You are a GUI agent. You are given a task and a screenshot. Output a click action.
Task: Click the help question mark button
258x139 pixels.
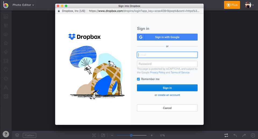click(6, 134)
